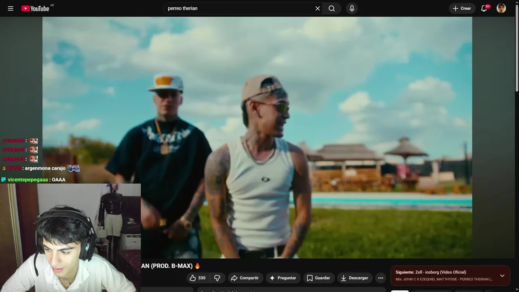Share the video with Compartir
This screenshot has width=519, height=292.
click(x=244, y=278)
